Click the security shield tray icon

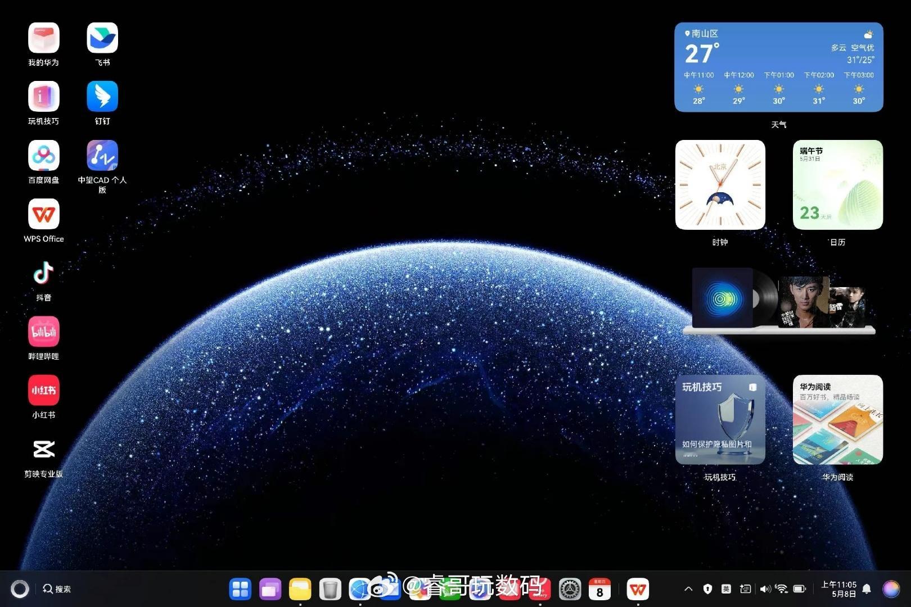pyautogui.click(x=707, y=589)
